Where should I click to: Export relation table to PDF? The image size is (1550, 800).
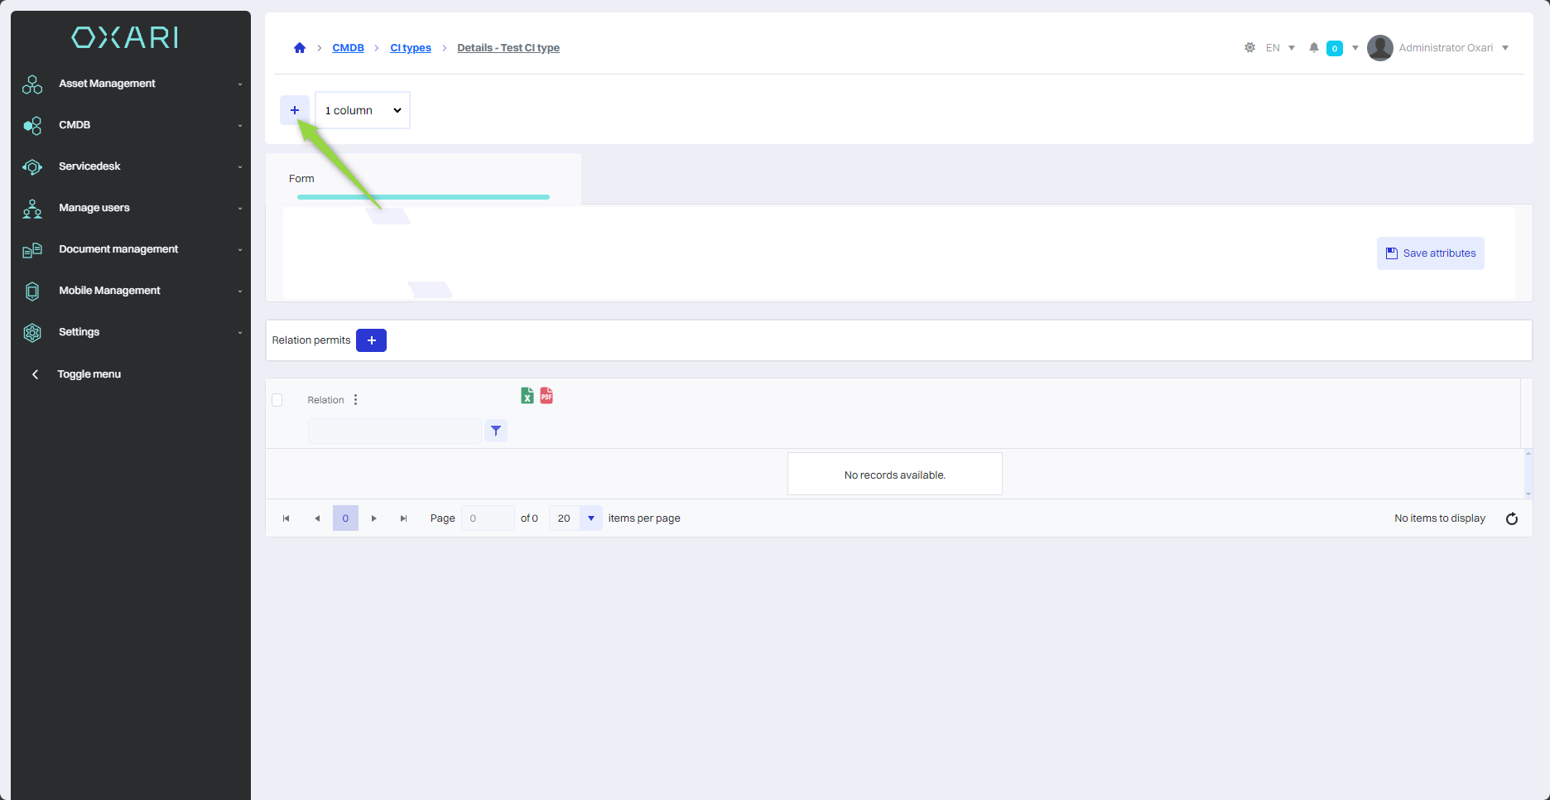pyautogui.click(x=546, y=396)
